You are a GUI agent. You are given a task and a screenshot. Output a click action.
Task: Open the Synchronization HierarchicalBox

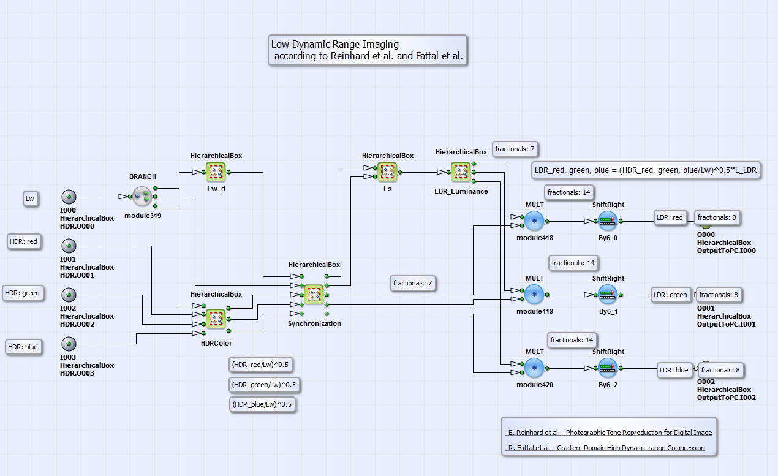click(314, 295)
